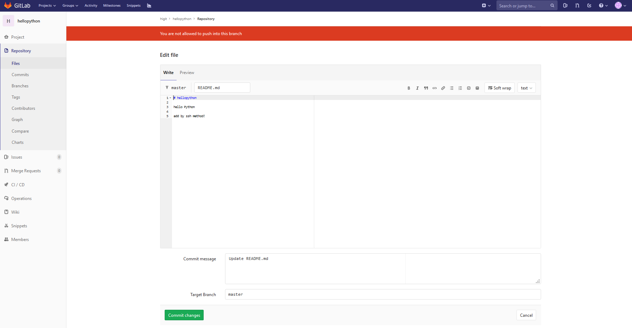The height and width of the screenshot is (328, 632).
Task: Click the Snippets scissors icon in sidebar
Action: pos(6,226)
